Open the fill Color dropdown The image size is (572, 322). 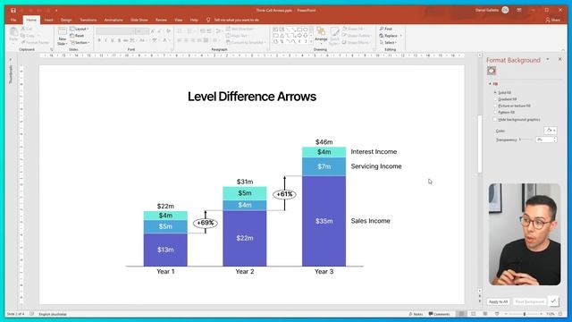click(x=551, y=131)
